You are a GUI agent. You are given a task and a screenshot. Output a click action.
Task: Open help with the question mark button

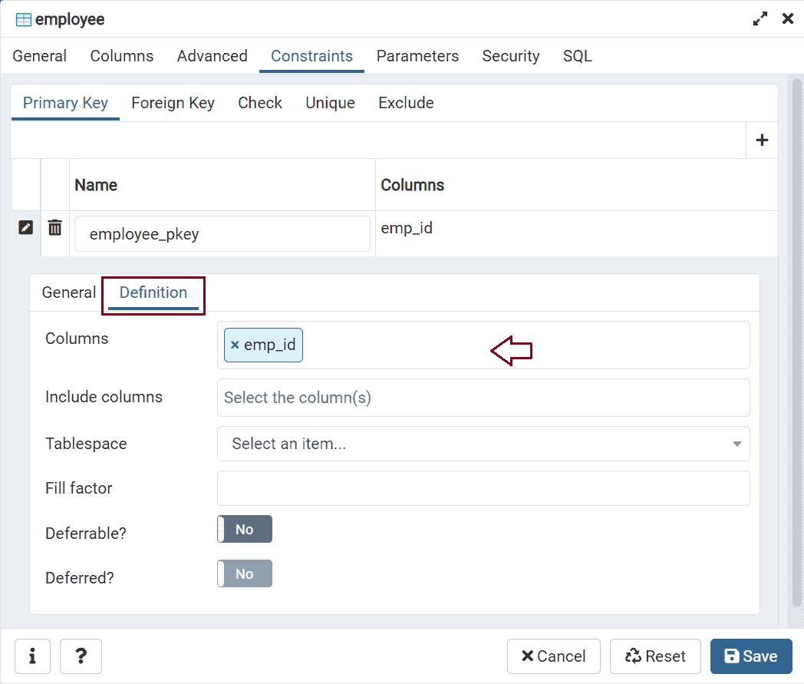pos(81,656)
